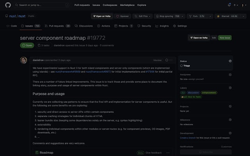Open the nuxt organization link
This screenshot has width=250, height=156.
point(12,16)
